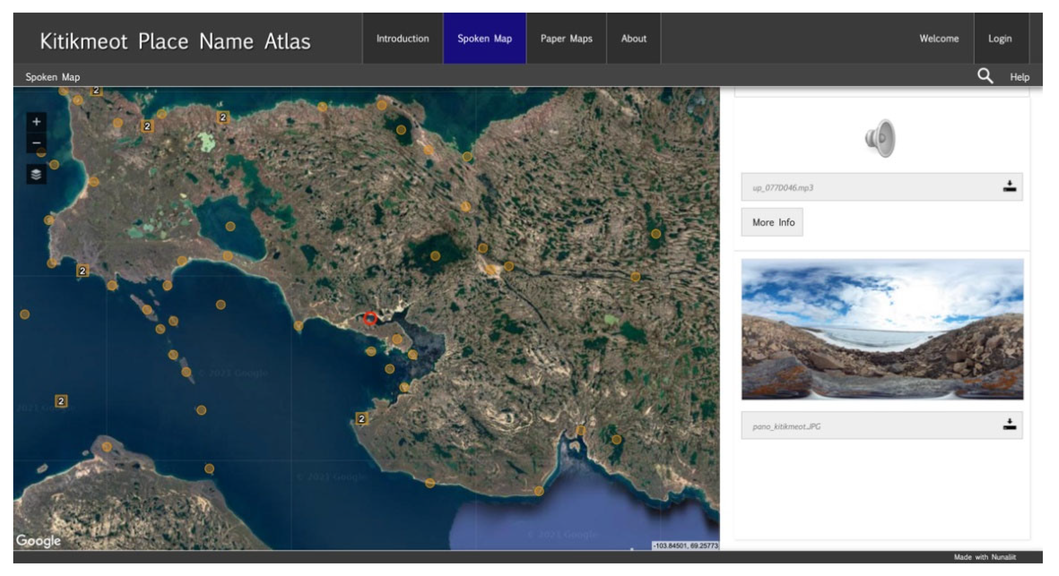
Task: Click the red selected place marker
Action: [x=370, y=318]
